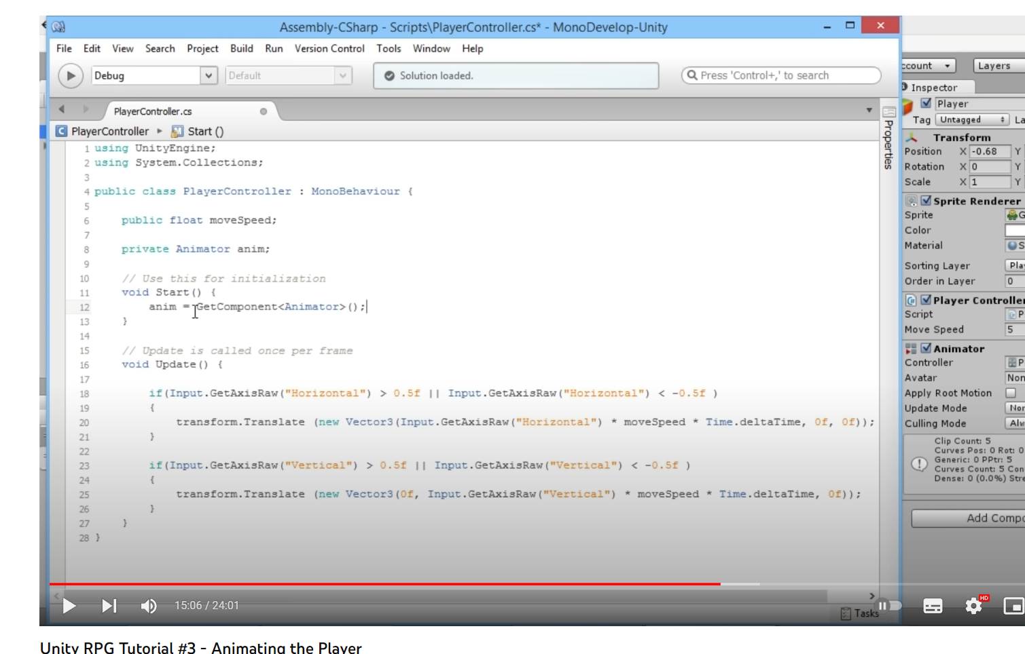Image resolution: width=1025 pixels, height=654 pixels.
Task: Click the Run play button in MonoDevelop toolbar
Action: tap(71, 76)
